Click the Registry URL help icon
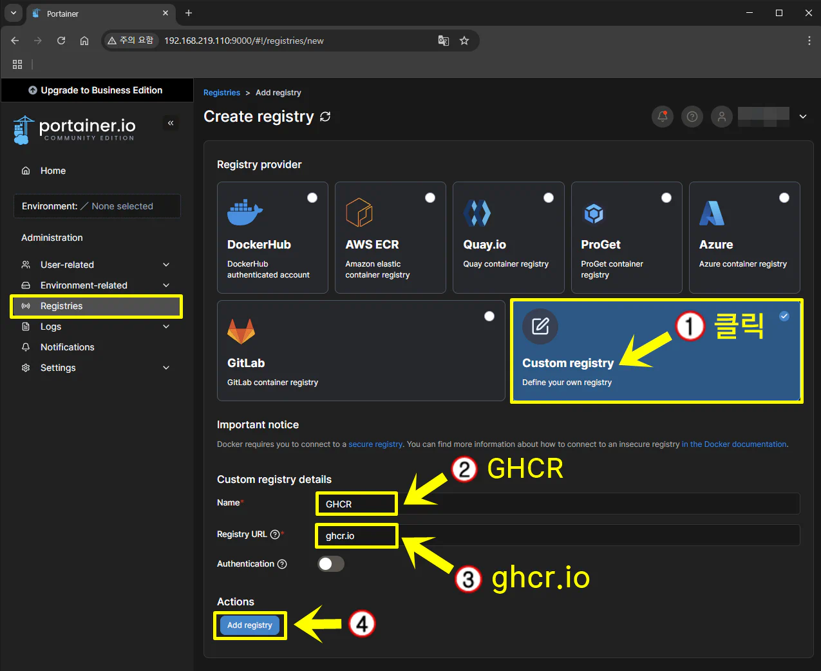 tap(275, 534)
